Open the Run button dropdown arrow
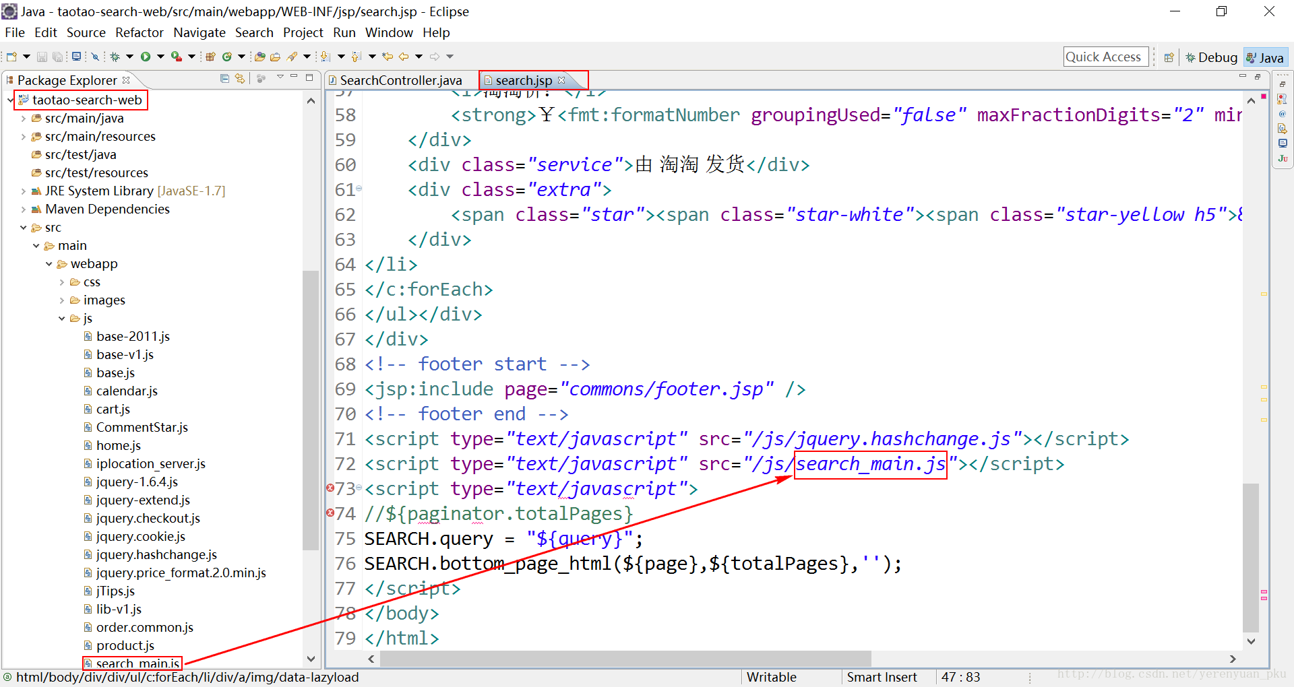Viewport: 1294px width, 687px height. (160, 57)
